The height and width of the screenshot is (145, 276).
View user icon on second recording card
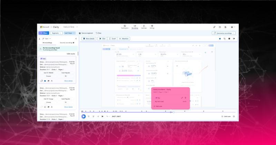point(52,107)
